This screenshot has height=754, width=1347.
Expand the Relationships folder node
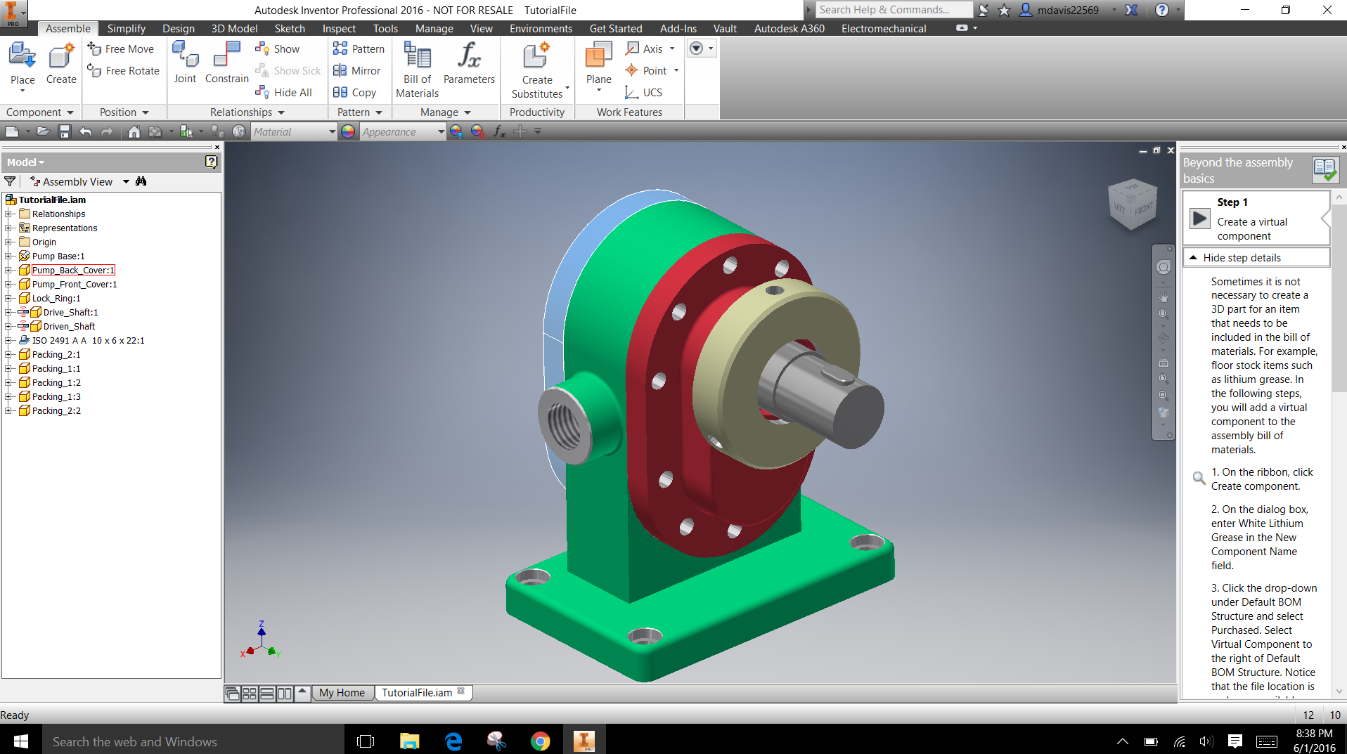click(x=8, y=214)
